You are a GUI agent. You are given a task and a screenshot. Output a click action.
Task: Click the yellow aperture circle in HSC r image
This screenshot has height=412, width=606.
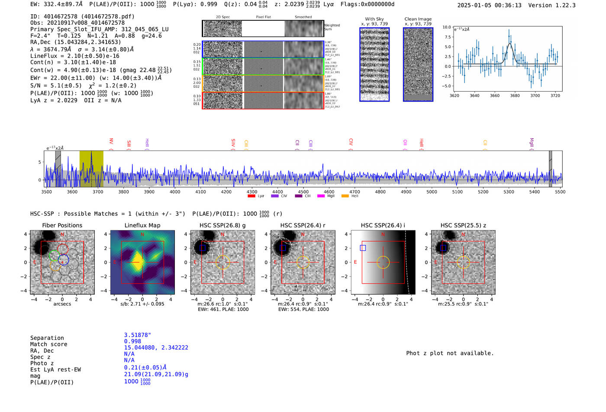coord(303,262)
